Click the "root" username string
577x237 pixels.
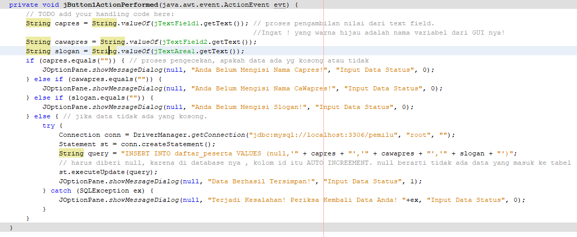pos(418,135)
